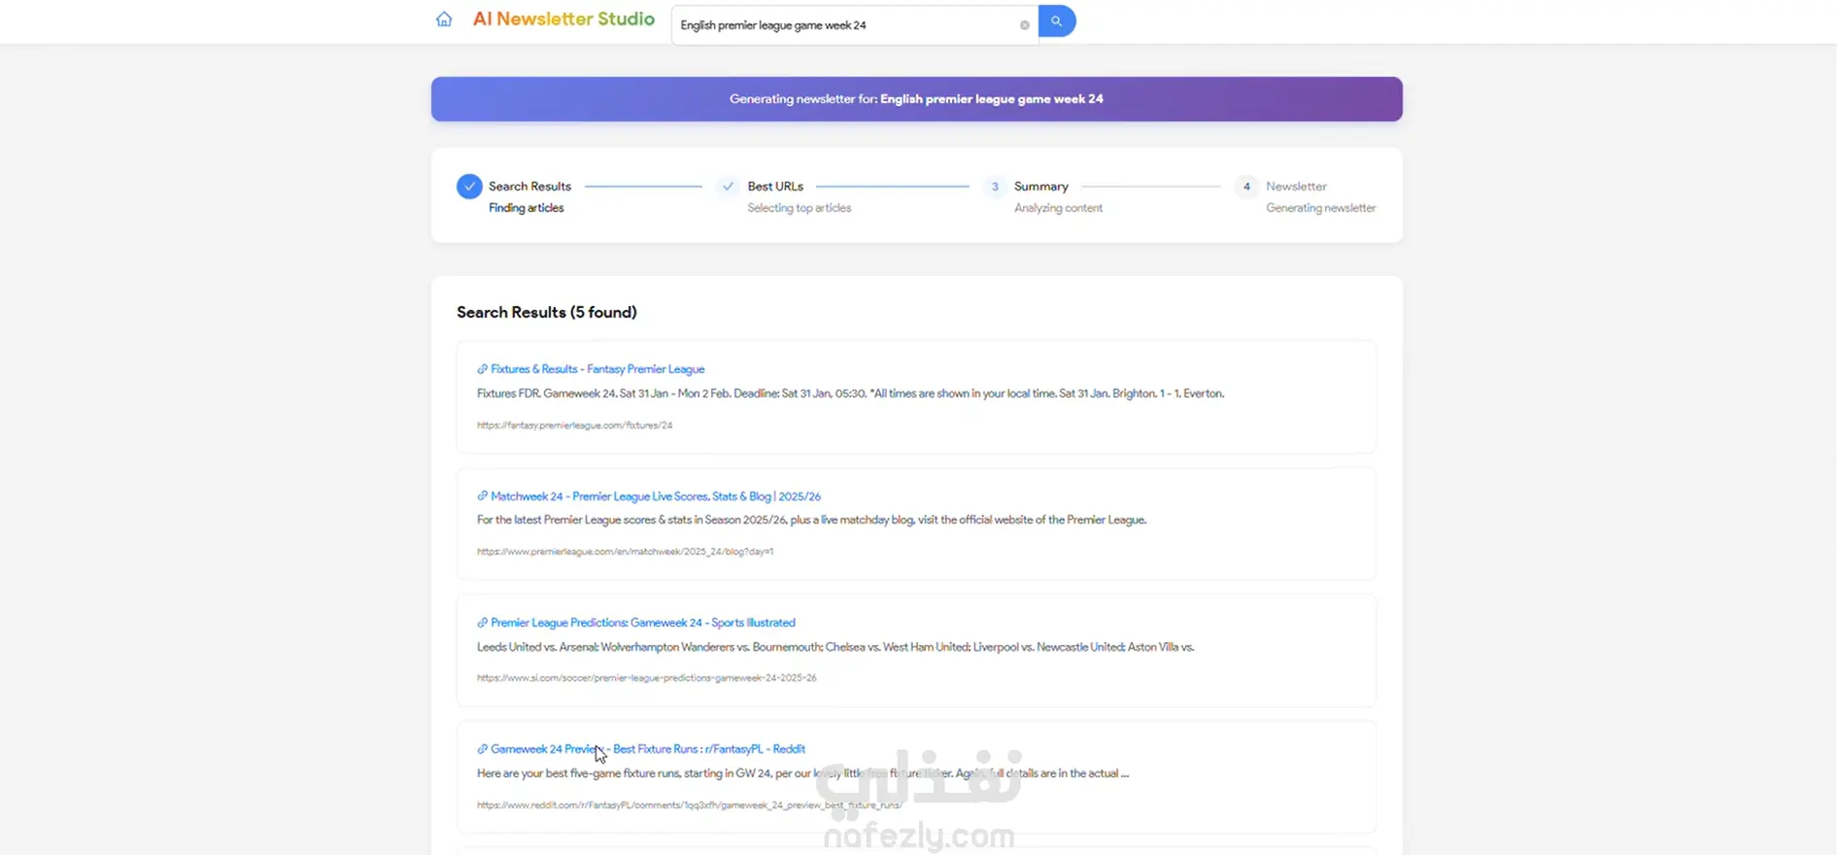Image resolution: width=1838 pixels, height=855 pixels.
Task: Click link icon beside Gameweek 24 Preview
Action: [x=482, y=749]
